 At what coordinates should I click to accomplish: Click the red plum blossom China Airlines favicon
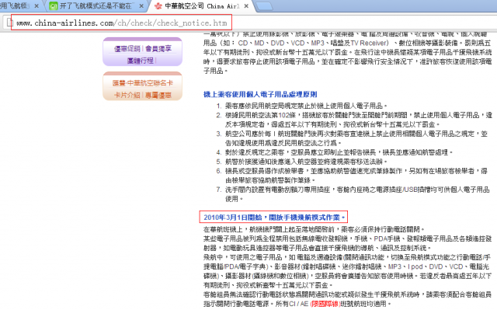point(158,6)
